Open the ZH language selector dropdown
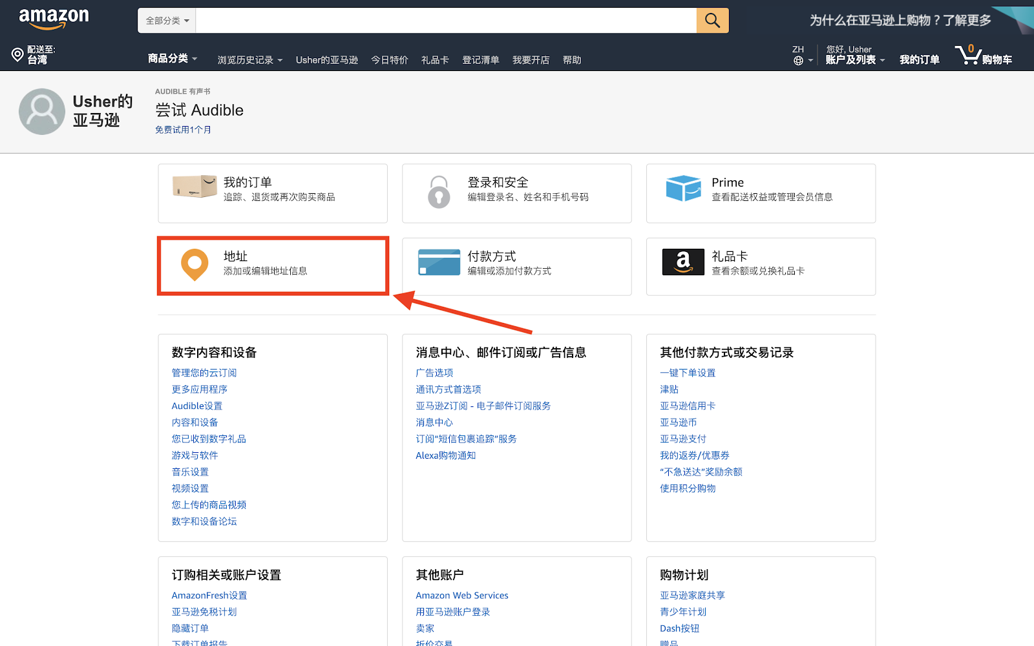Screen dimensions: 1034x646 click(x=803, y=55)
